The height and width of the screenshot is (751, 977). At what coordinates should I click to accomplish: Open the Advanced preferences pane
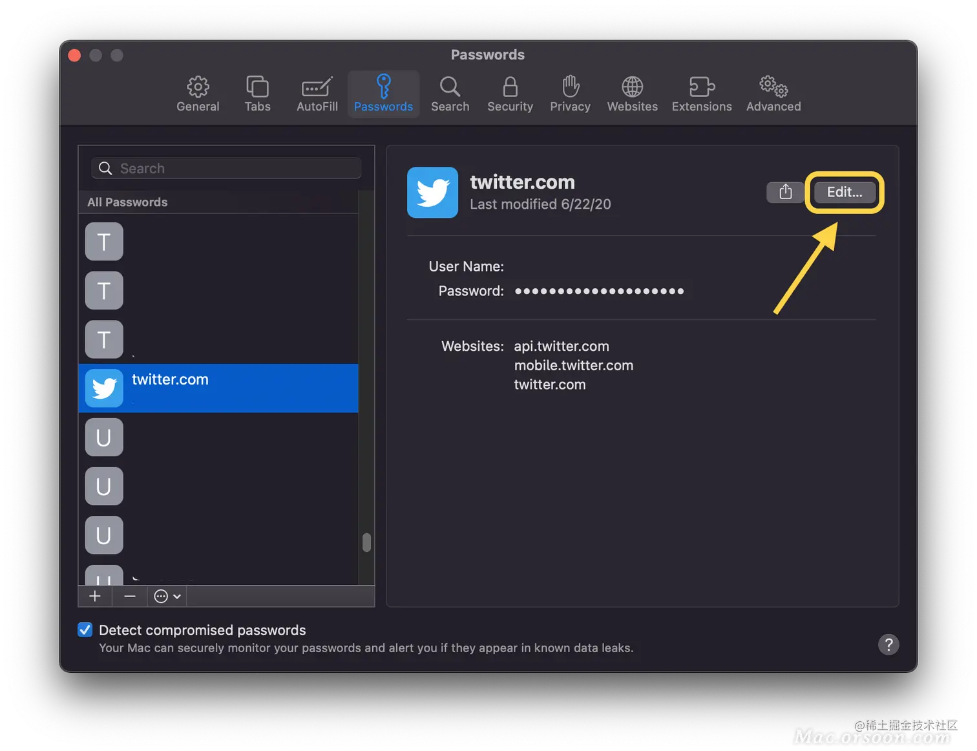click(773, 94)
